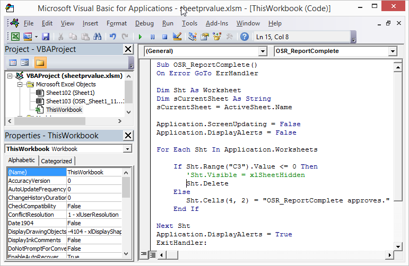Switch to the Categorized properties tab
This screenshot has width=409, height=266.
(57, 161)
